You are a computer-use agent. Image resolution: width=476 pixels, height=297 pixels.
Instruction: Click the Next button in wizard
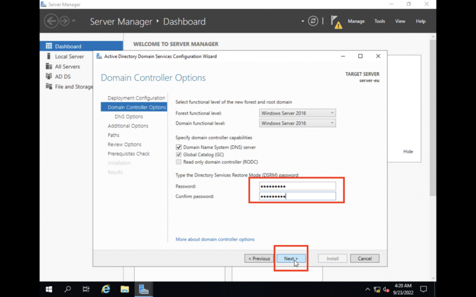tap(291, 258)
